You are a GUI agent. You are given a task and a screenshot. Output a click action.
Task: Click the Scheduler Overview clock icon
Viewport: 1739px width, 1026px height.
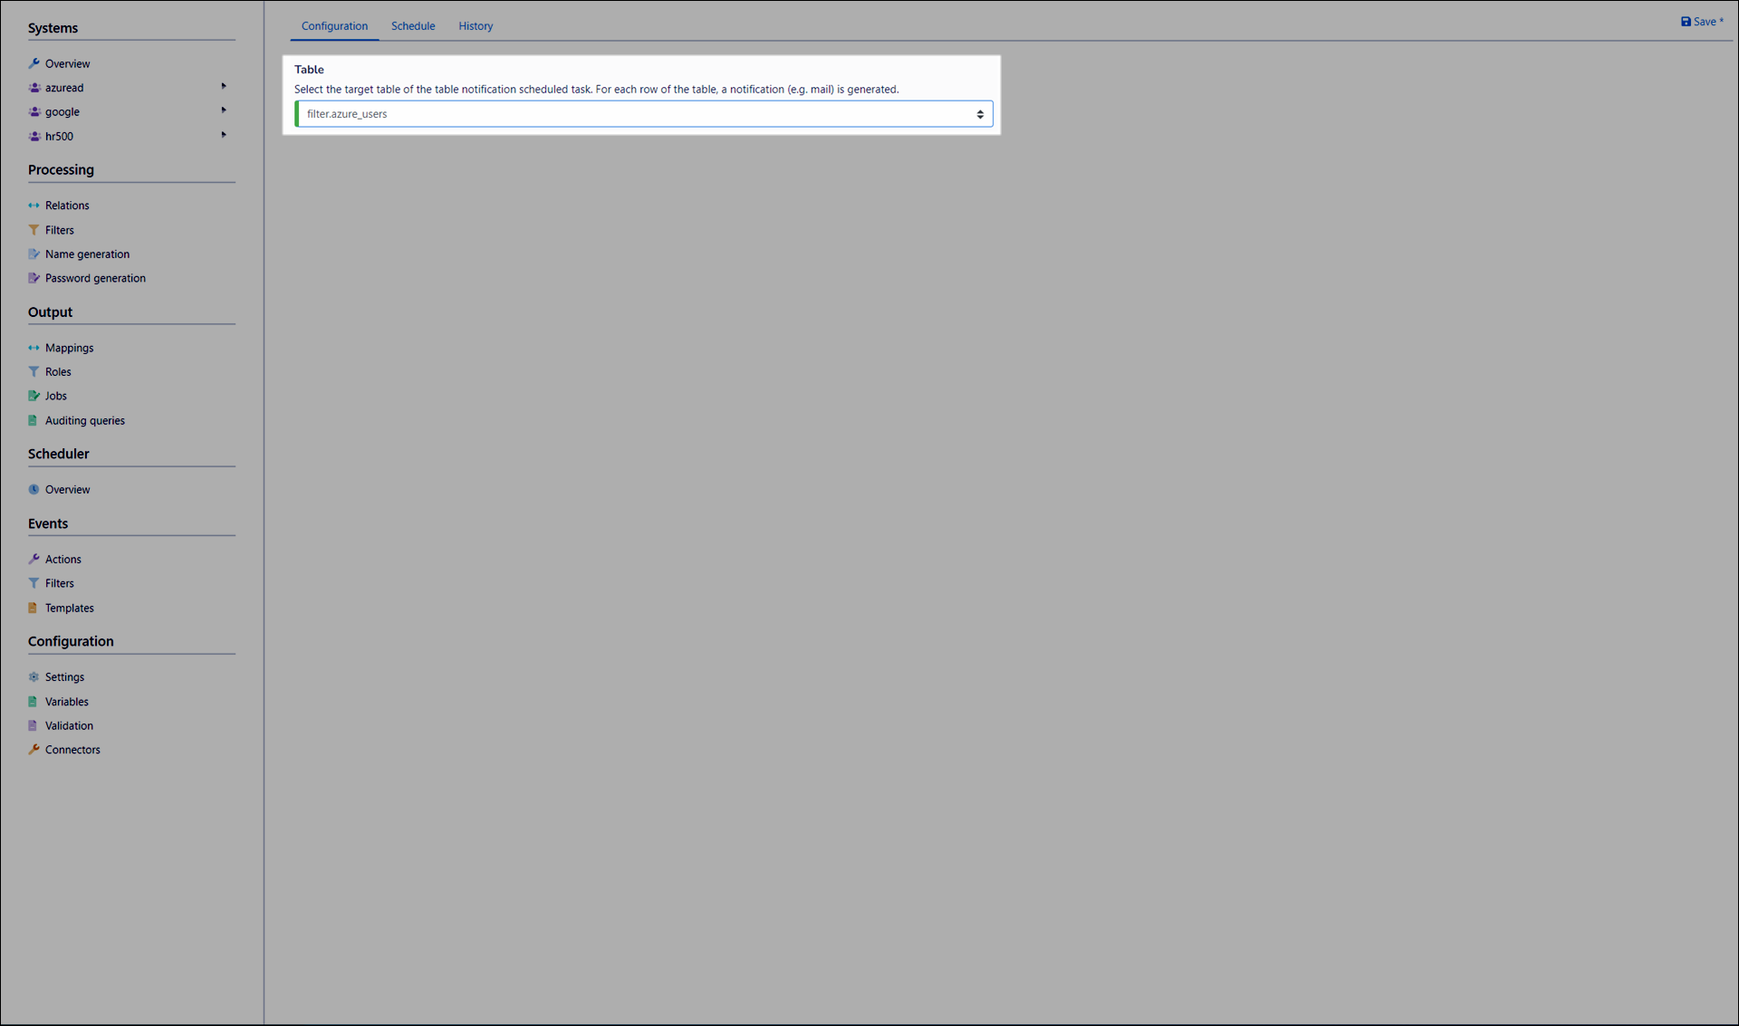coord(34,489)
